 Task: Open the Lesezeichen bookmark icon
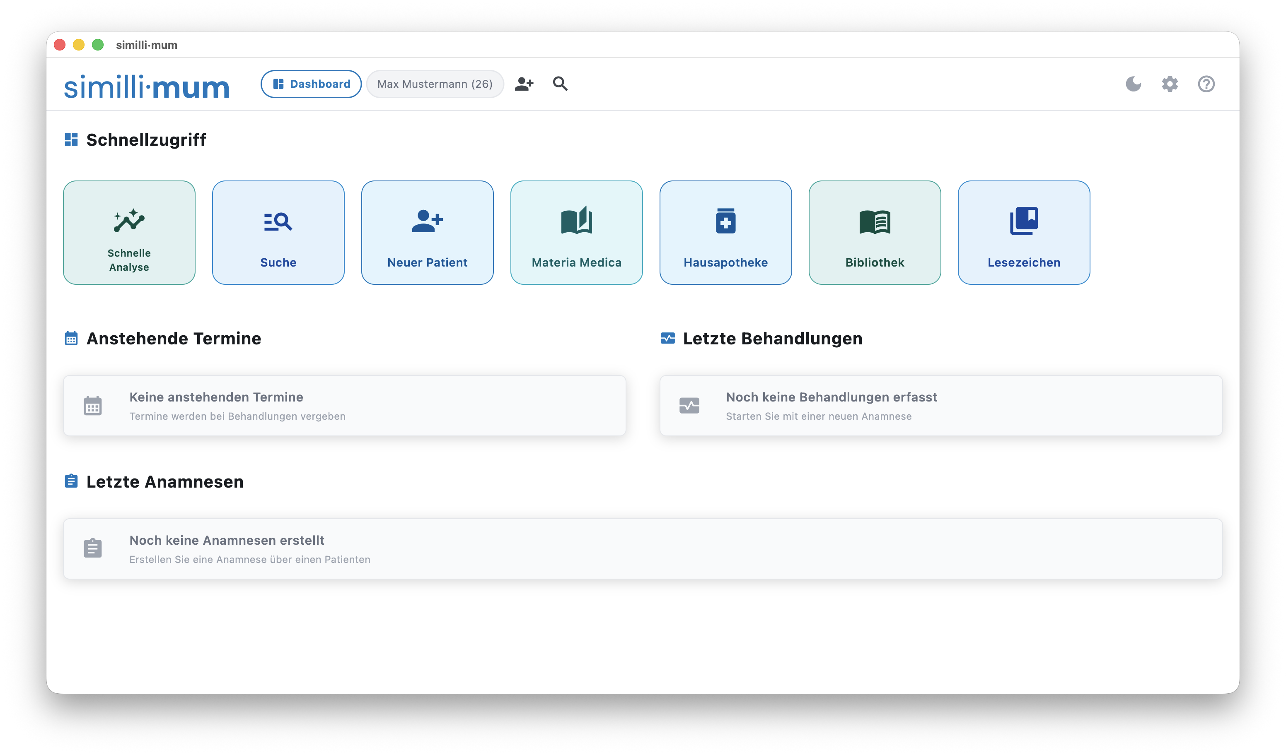1024,221
